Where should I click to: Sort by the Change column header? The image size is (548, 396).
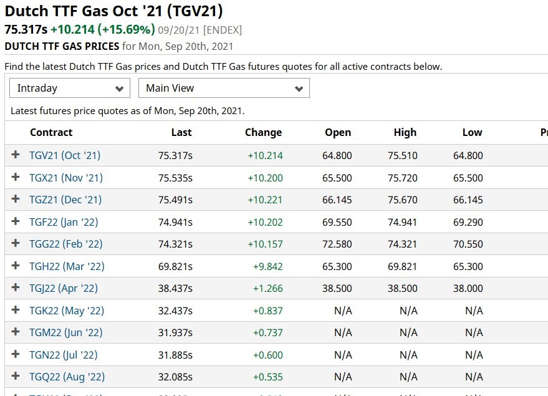coord(264,132)
